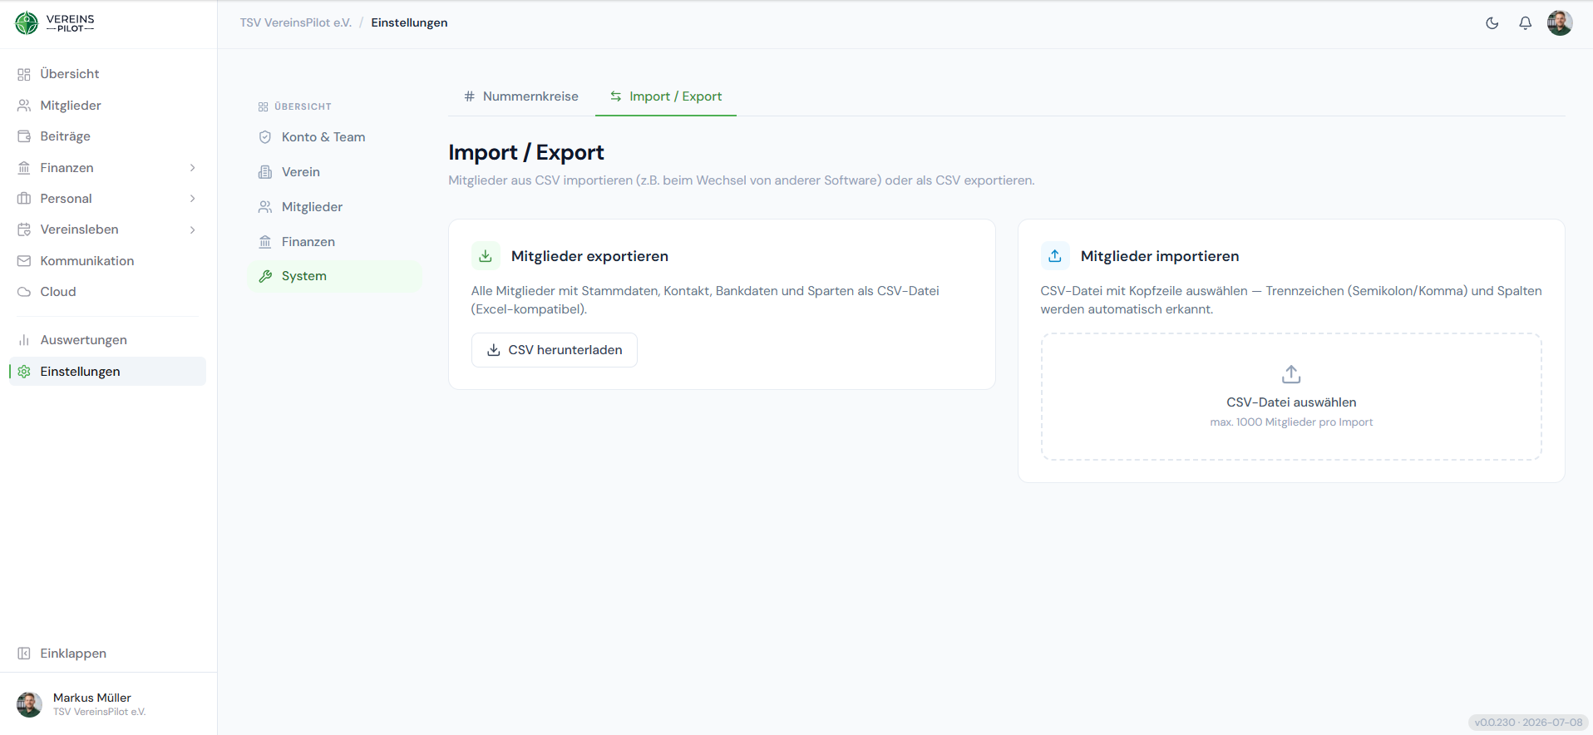Click the Mitglieder exportieren download icon
The width and height of the screenshot is (1593, 735).
[x=486, y=256]
